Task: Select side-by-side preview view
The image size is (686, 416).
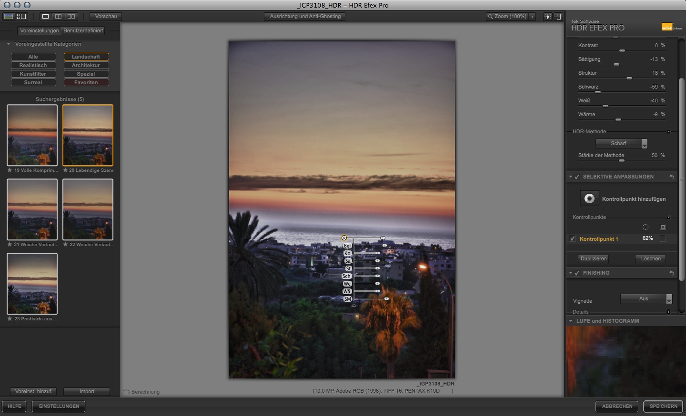Action: 71,16
